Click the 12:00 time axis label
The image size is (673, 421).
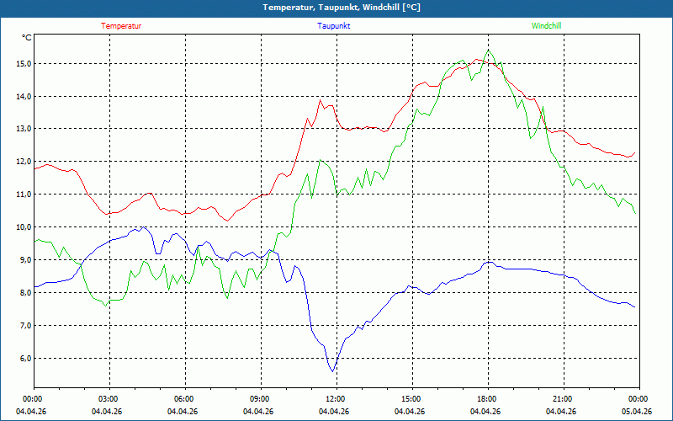(334, 399)
